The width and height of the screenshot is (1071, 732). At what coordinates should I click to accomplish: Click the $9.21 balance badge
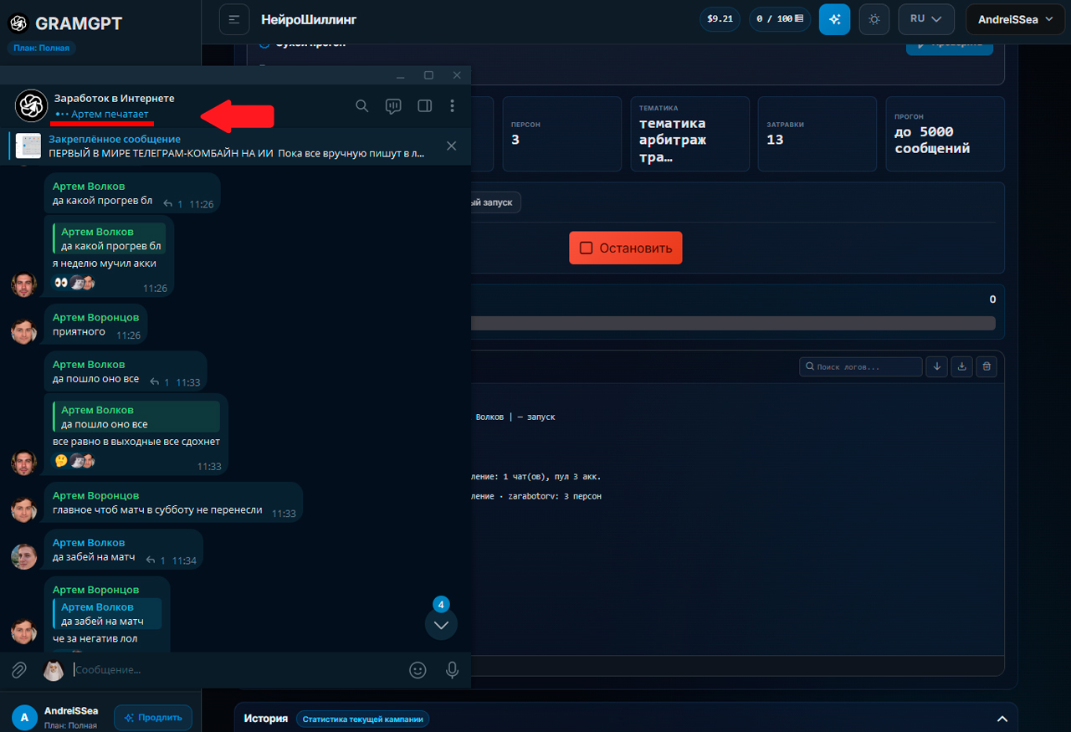tap(720, 18)
